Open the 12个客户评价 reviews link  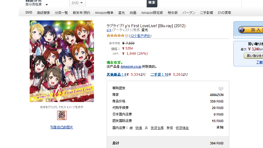(x=140, y=36)
